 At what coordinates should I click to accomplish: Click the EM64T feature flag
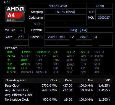click(x=11, y=68)
